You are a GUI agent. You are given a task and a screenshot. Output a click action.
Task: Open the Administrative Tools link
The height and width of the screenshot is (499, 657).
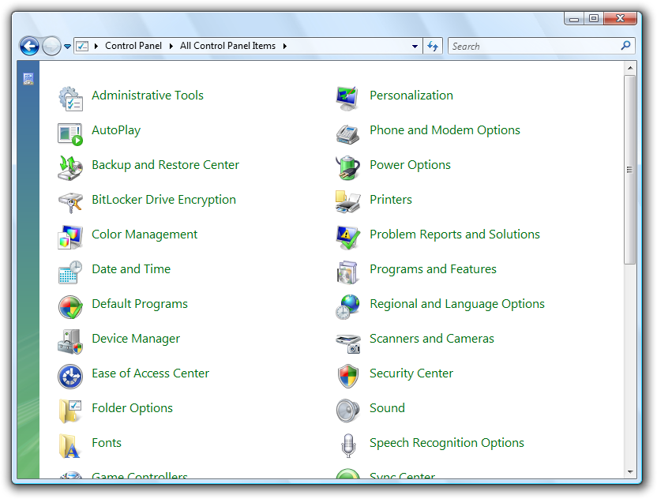point(148,96)
